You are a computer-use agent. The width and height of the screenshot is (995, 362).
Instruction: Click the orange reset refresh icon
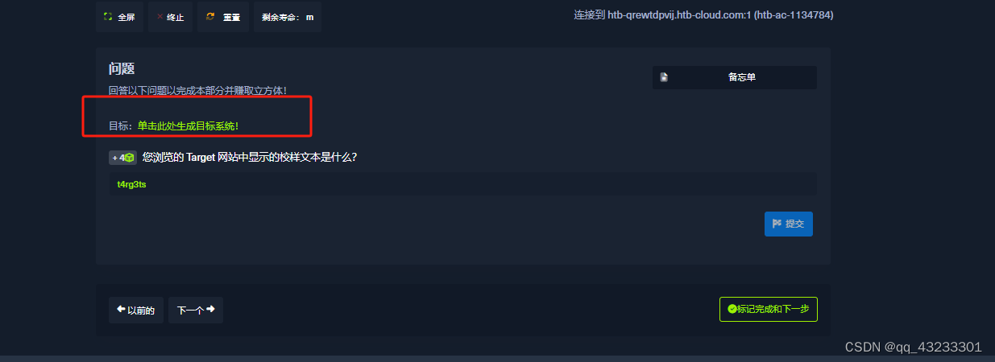point(210,16)
